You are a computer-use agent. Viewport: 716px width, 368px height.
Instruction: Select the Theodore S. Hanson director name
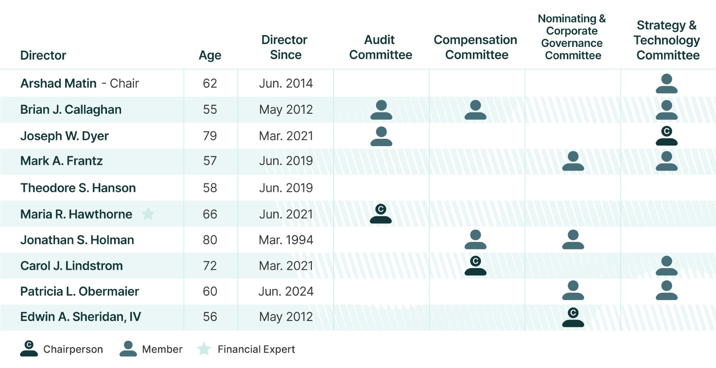[x=78, y=188]
